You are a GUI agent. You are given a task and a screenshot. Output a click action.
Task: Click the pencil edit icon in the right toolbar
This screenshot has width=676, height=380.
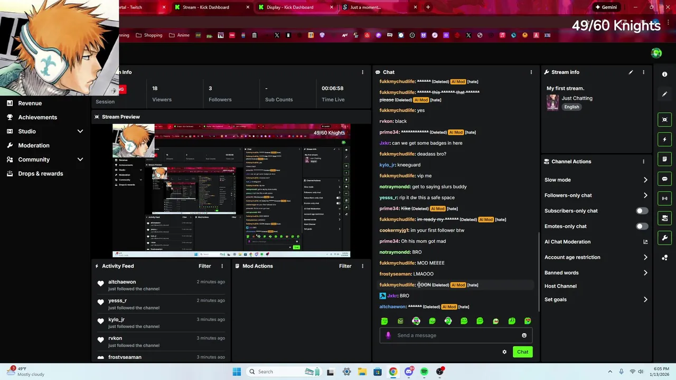pos(664,94)
